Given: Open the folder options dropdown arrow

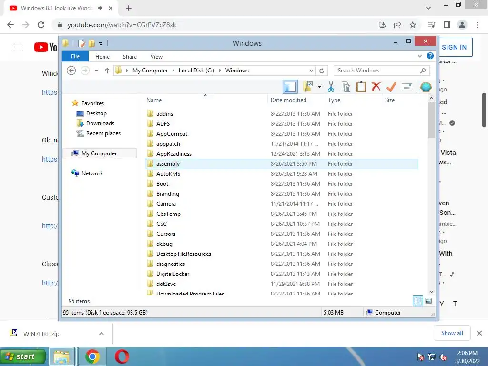Looking at the screenshot, I should point(319,87).
